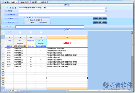135x93 pixels.
Task: Click the horizontal scrollbar left arrow
Action: pos(68,91)
